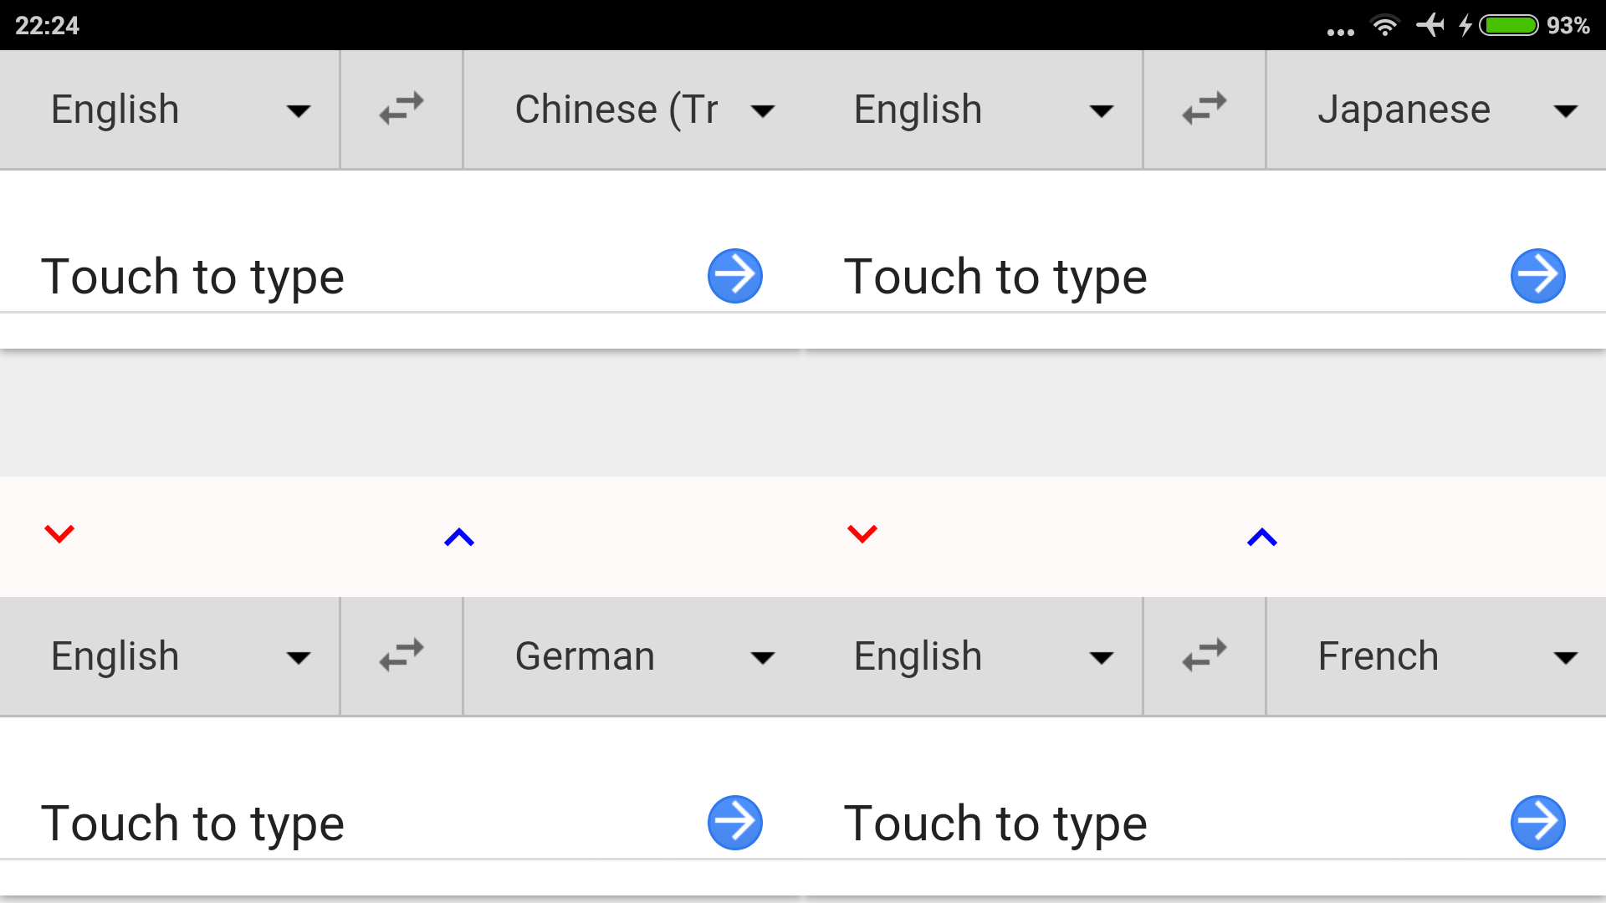This screenshot has height=903, width=1606.
Task: Expand the French panel with blue chevron
Action: (1260, 537)
